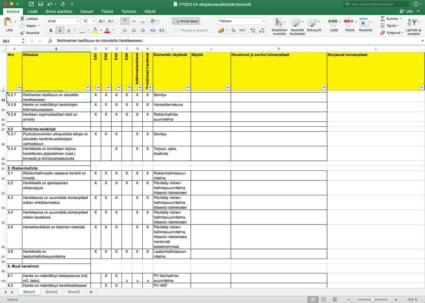Click the function fx icon in formula bar

(50, 41)
